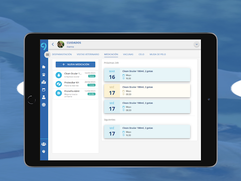The width and height of the screenshot is (241, 181).
Task: Click the calendar icon in the 16:30 Mar 16 card
Action: 123,75
